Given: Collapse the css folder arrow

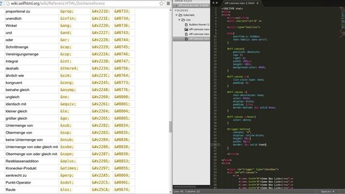Looking at the screenshot, I should [x=179, y=20].
